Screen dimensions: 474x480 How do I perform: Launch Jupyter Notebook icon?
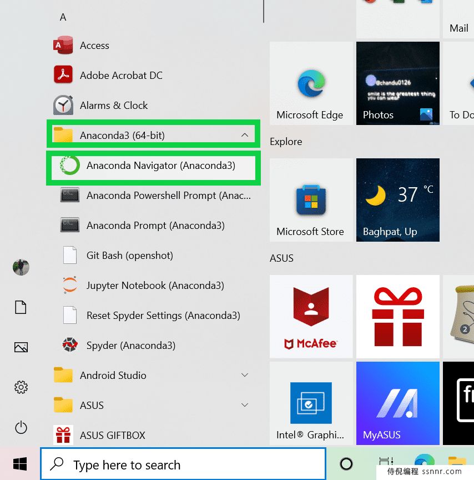70,285
